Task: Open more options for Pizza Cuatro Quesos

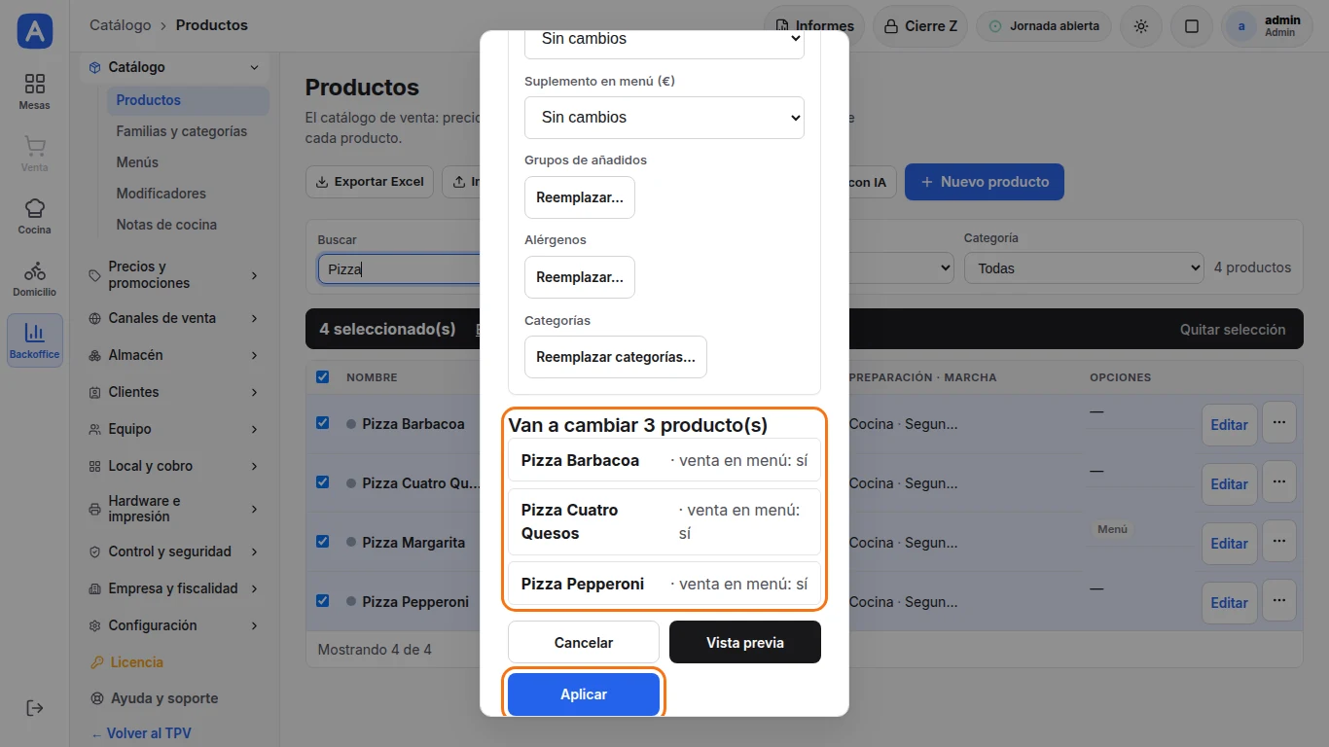Action: 1279,481
